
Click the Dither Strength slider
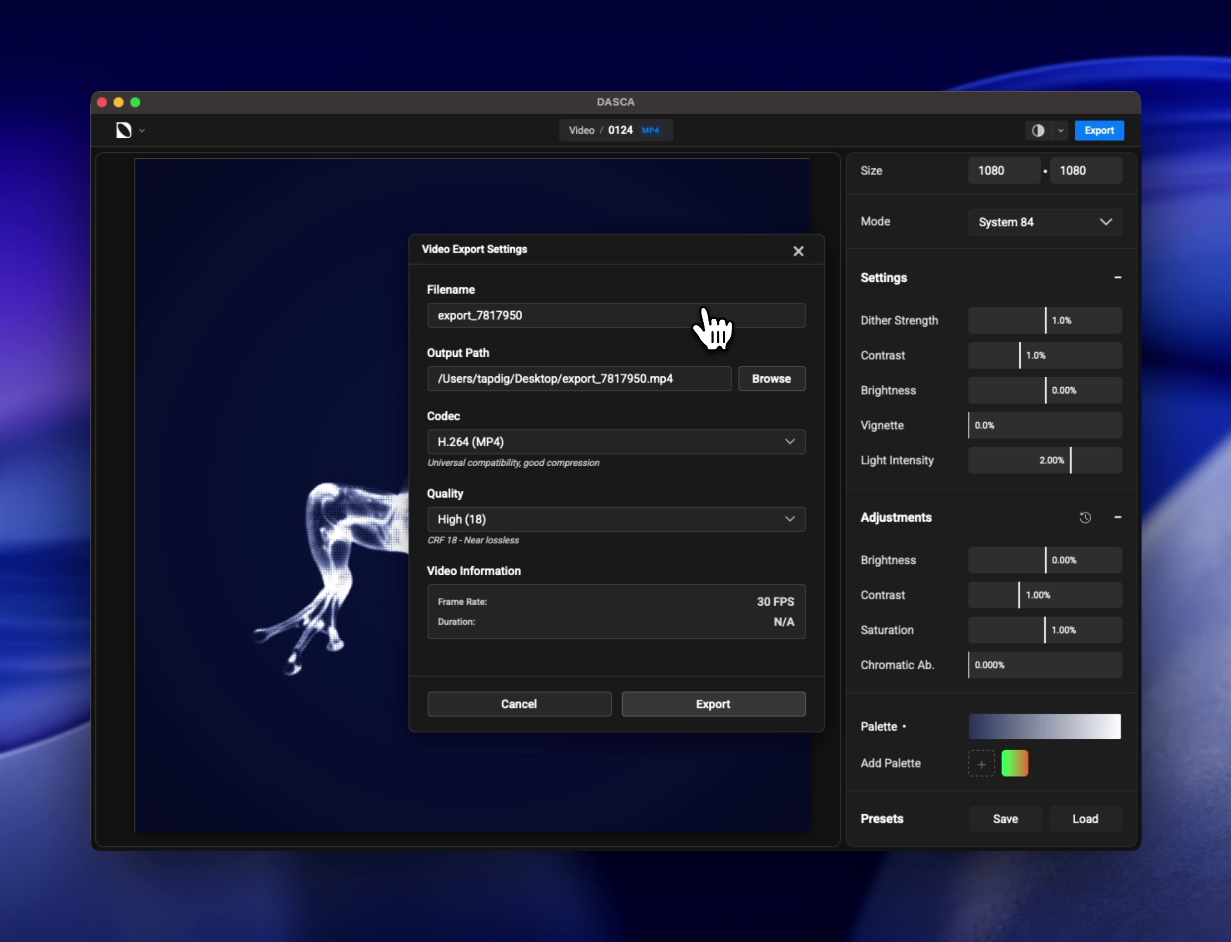click(x=1044, y=320)
